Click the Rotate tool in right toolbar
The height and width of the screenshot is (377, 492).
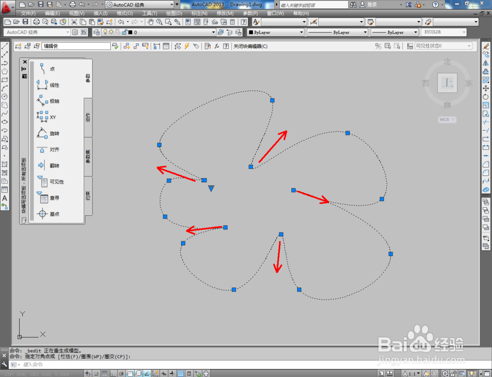(x=486, y=97)
